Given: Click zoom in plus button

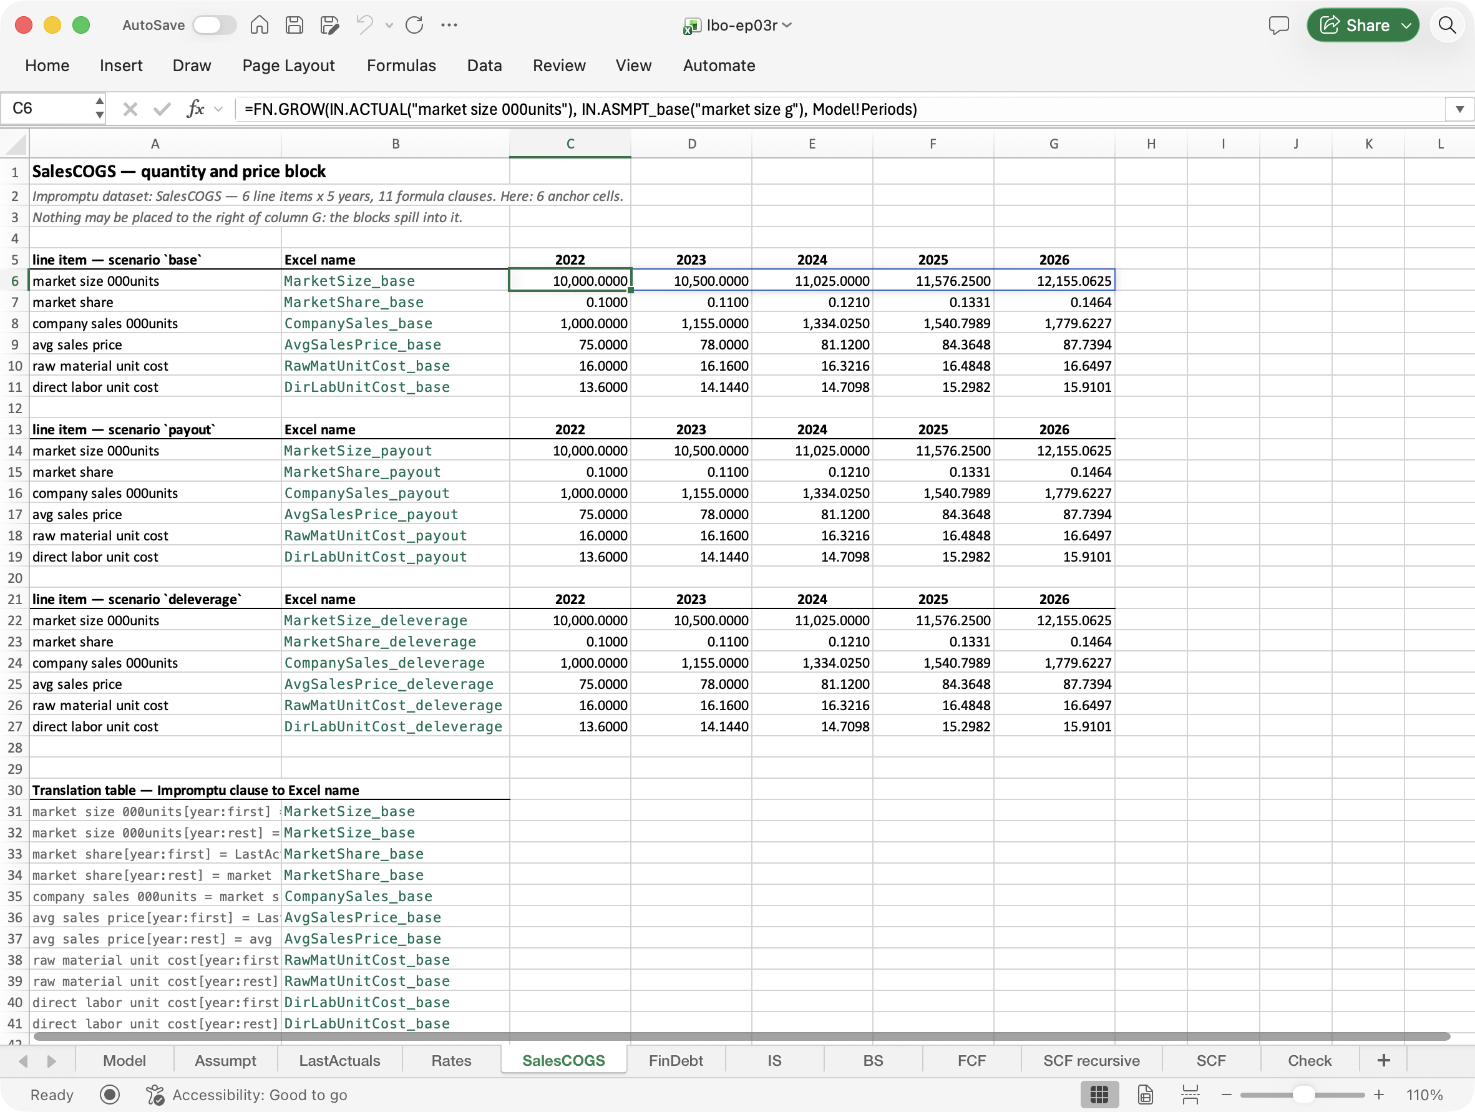Looking at the screenshot, I should point(1378,1095).
